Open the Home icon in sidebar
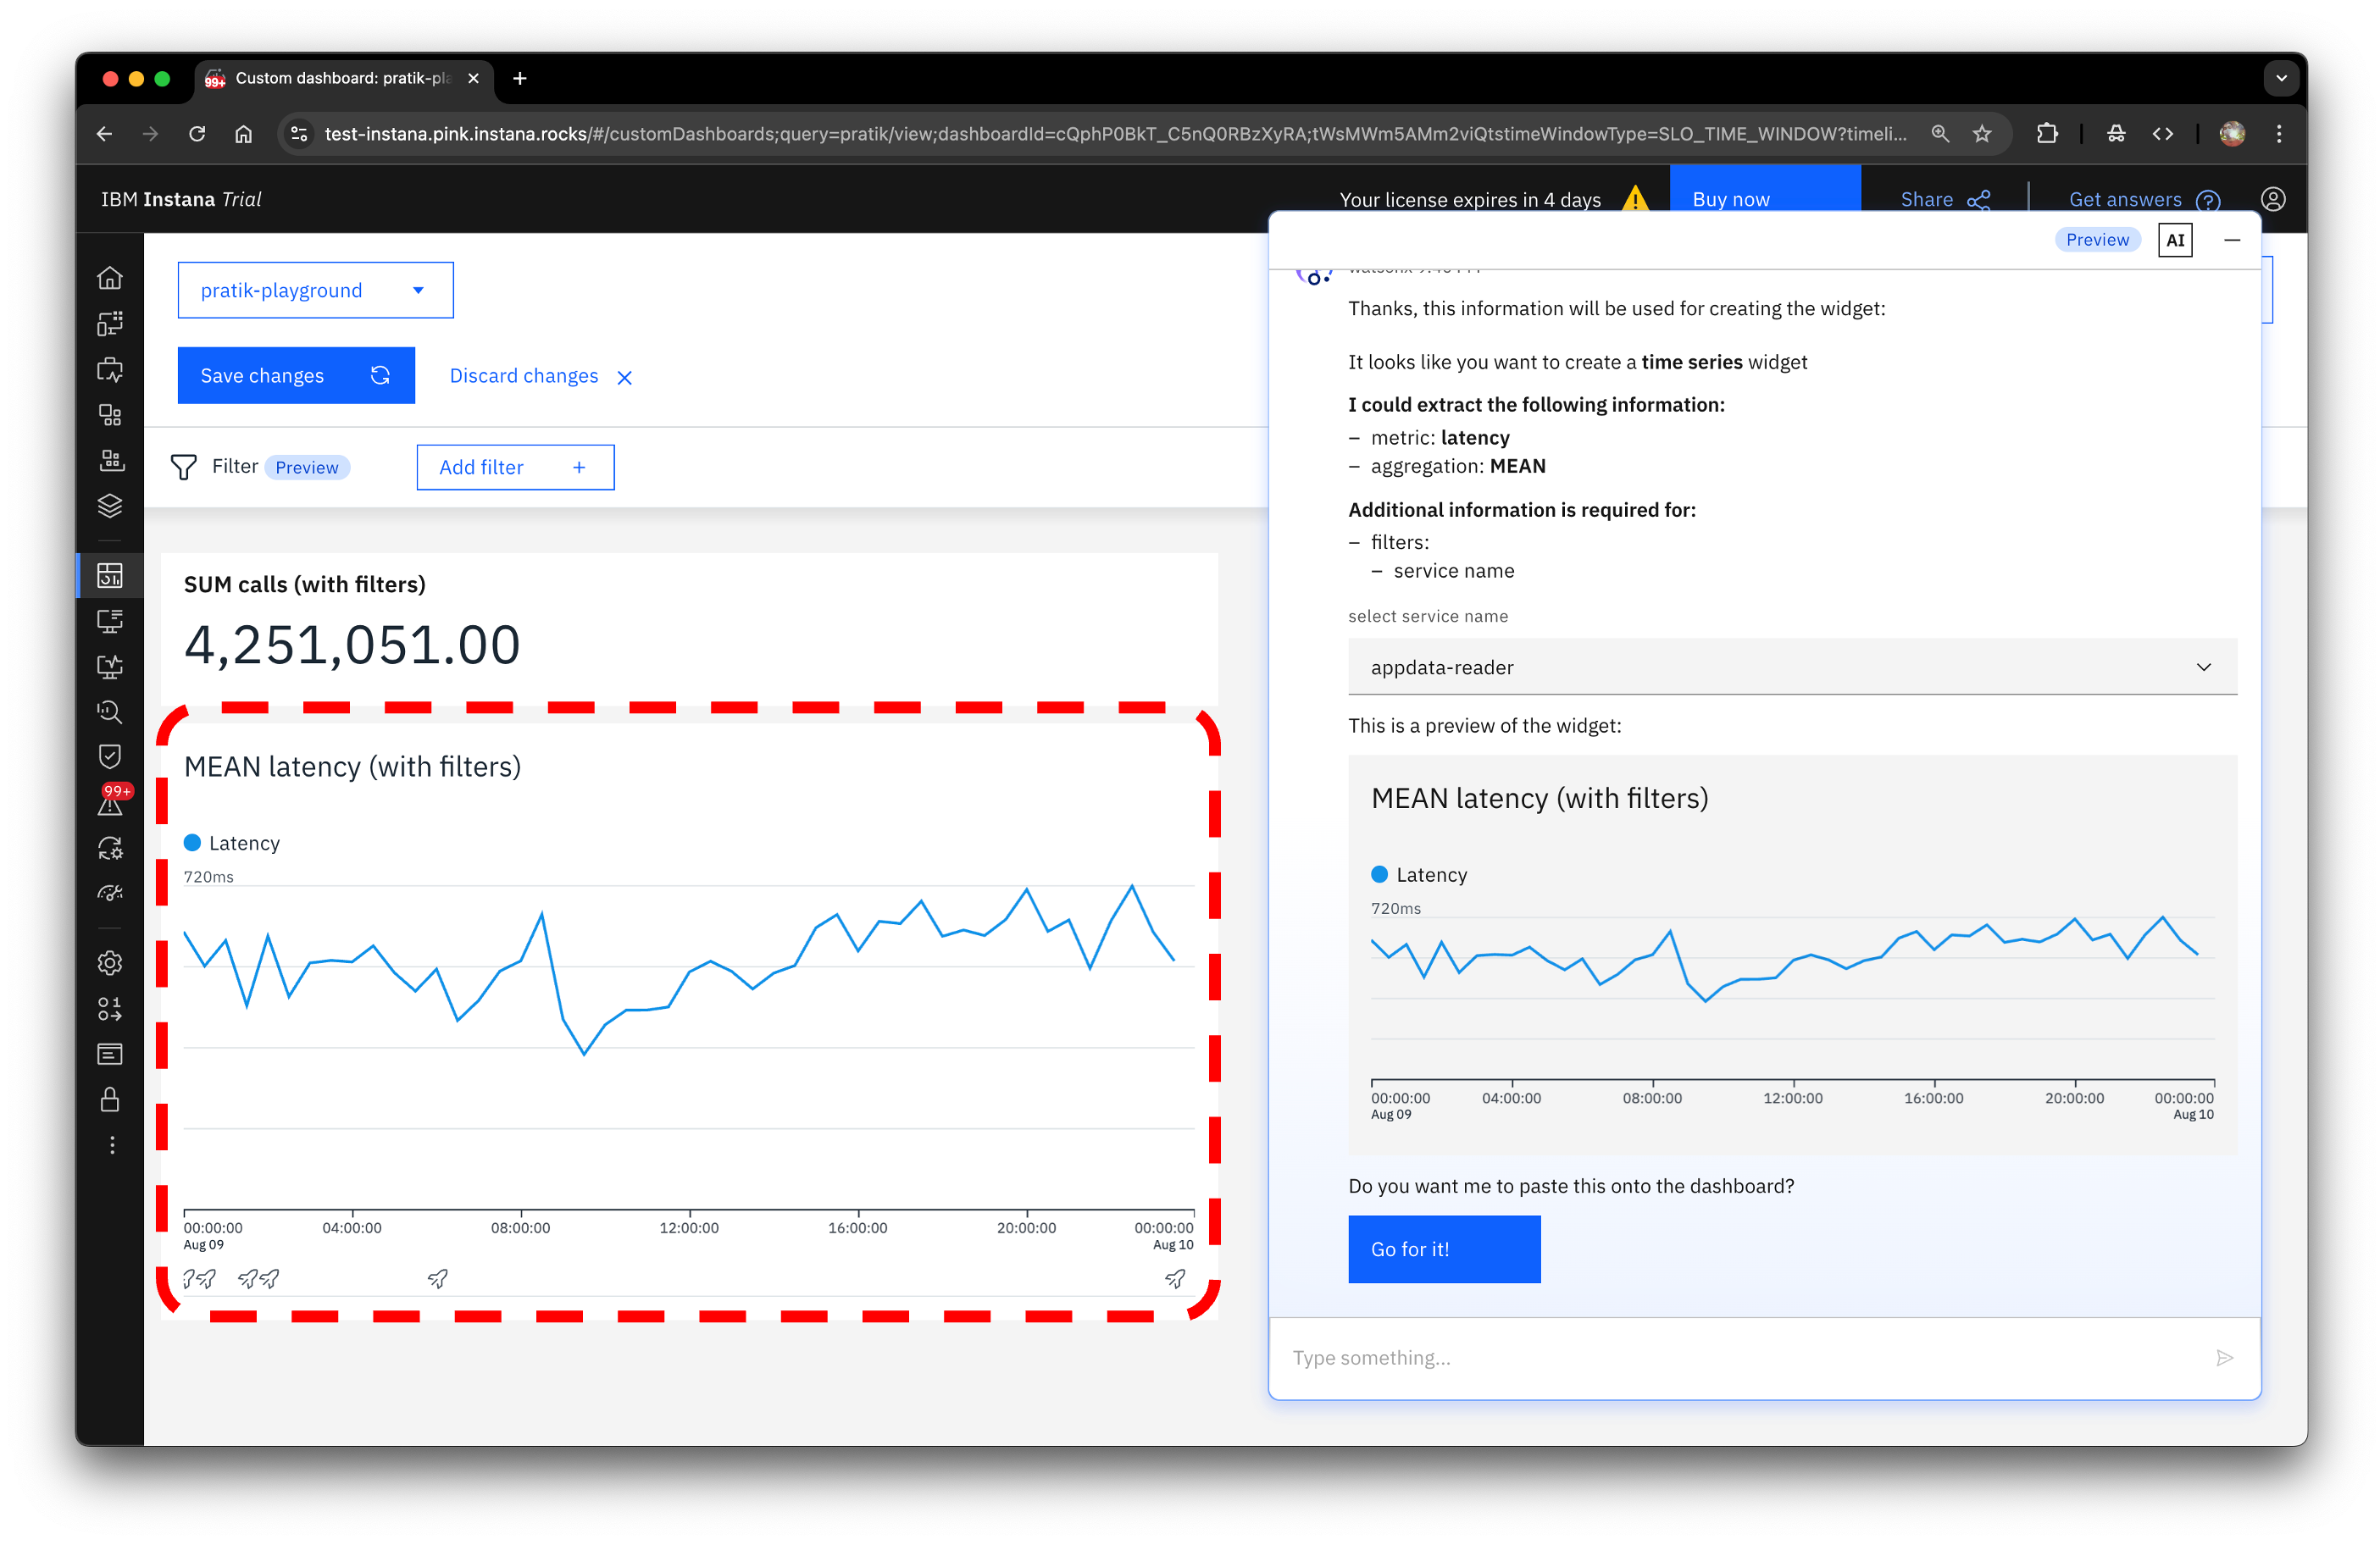This screenshot has height=1545, width=2380. [110, 278]
